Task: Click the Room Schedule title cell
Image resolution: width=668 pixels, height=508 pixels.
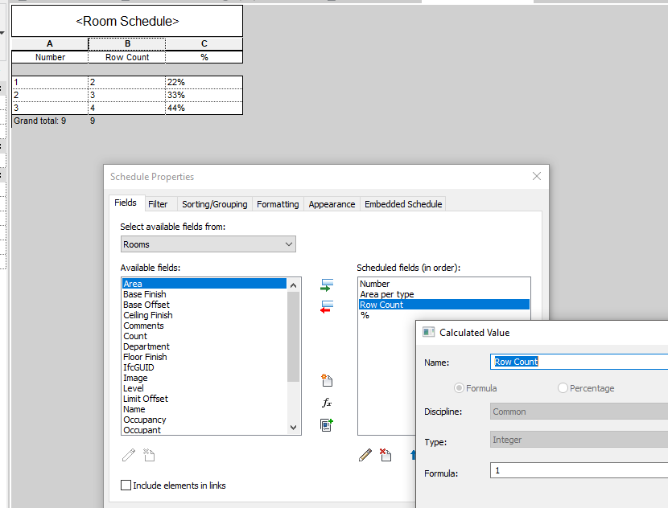Action: point(127,21)
